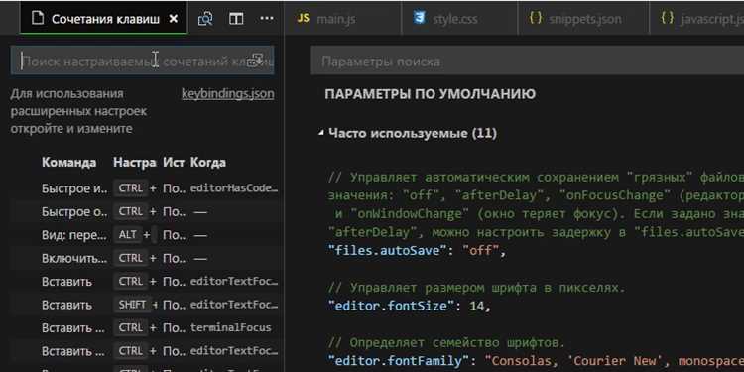Click the terminalFocus condition cell
The image size is (744, 372).
pos(230,328)
